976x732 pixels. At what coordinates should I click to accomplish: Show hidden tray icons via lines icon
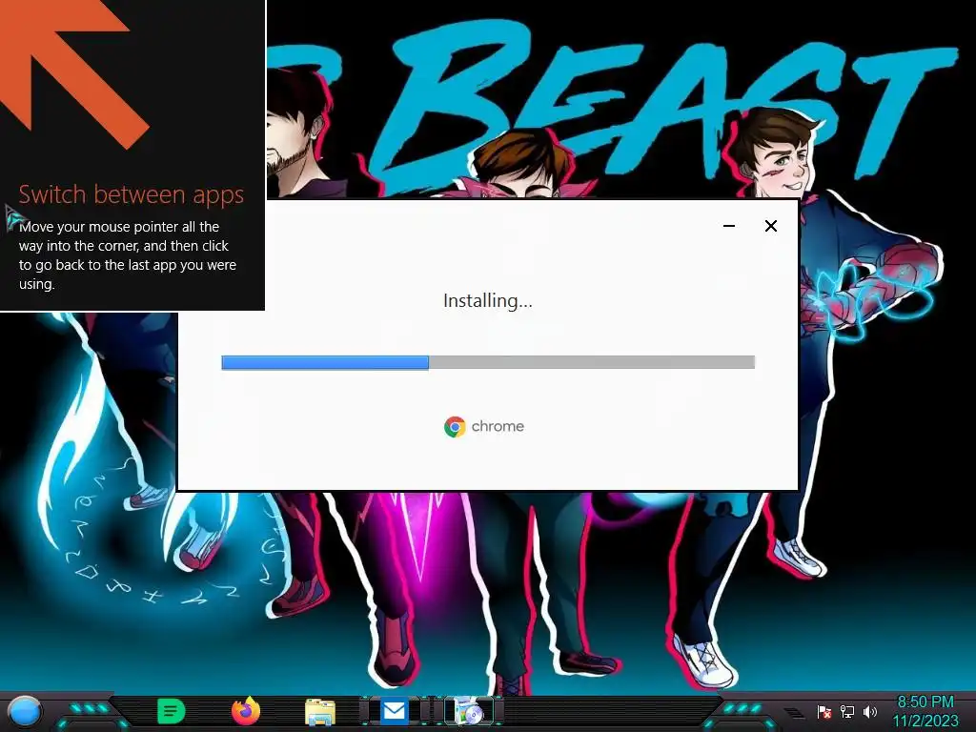[x=793, y=712]
